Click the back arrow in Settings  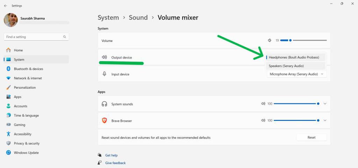point(5,6)
